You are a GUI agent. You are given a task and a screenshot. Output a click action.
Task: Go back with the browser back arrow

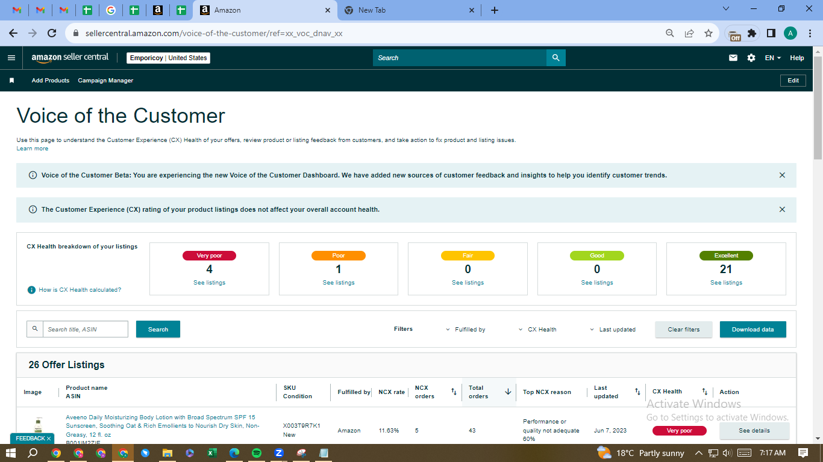click(13, 34)
